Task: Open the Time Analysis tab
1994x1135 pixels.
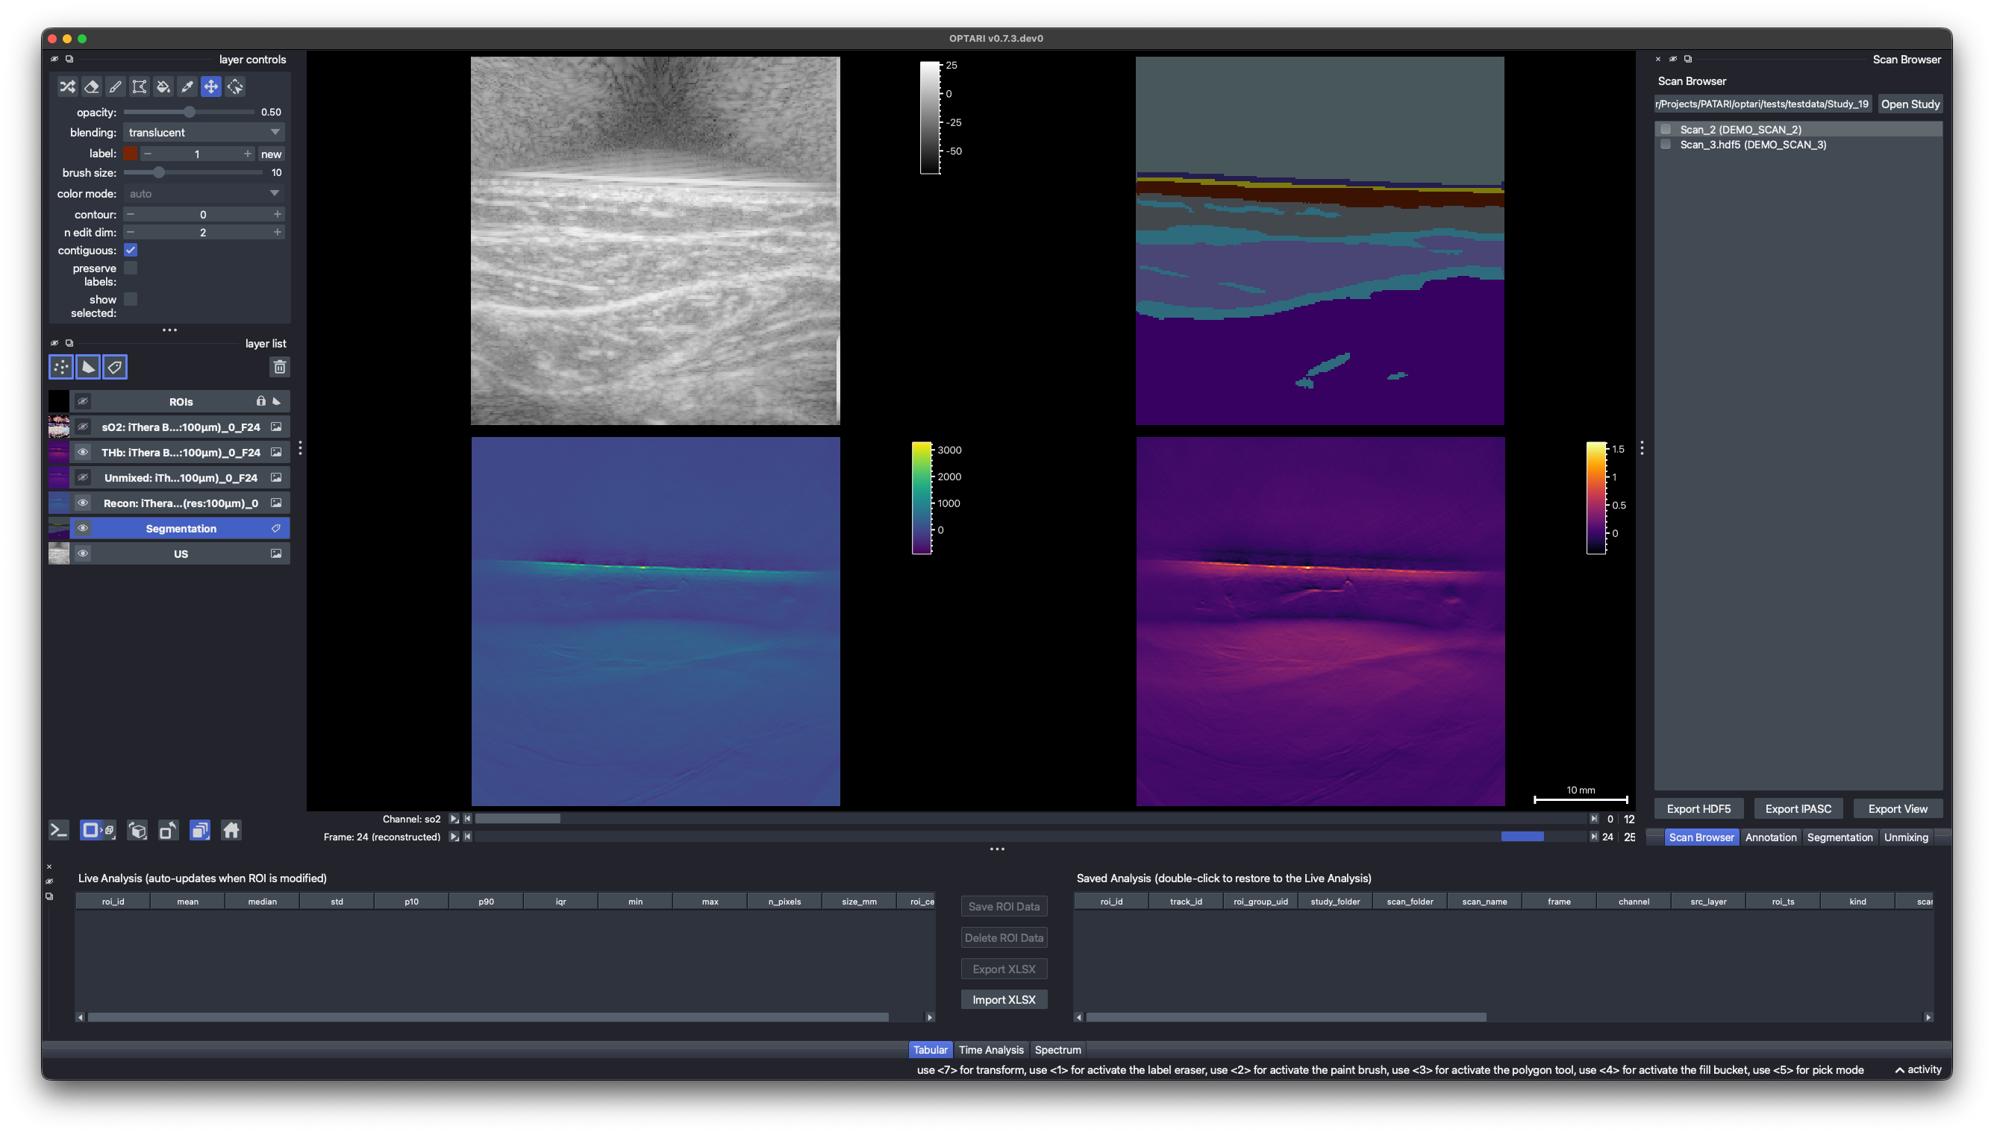Action: 990,1050
